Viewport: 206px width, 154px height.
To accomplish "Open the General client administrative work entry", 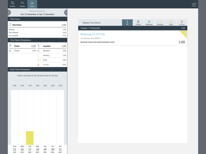I will coord(133,38).
